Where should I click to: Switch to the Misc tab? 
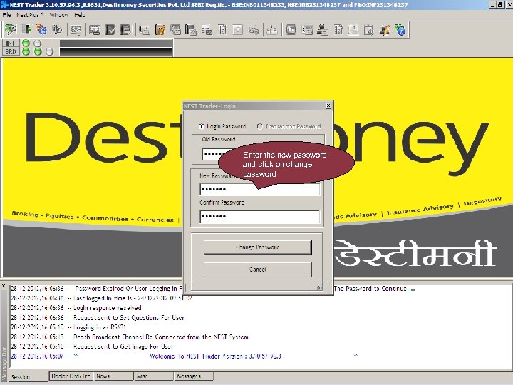click(154, 376)
